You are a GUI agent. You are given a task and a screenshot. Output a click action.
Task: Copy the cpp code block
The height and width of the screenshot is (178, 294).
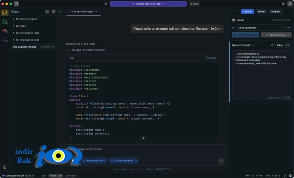pyautogui.click(x=211, y=58)
